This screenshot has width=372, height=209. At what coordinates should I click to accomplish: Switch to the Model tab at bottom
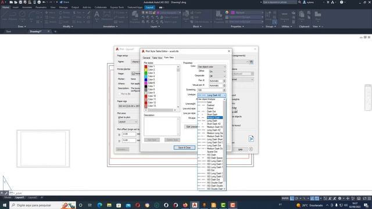click(x=8, y=197)
